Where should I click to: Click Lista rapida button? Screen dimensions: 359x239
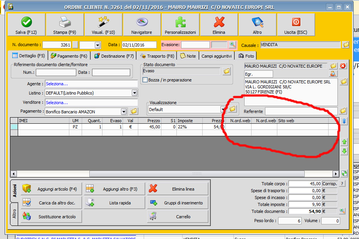click(x=115, y=202)
